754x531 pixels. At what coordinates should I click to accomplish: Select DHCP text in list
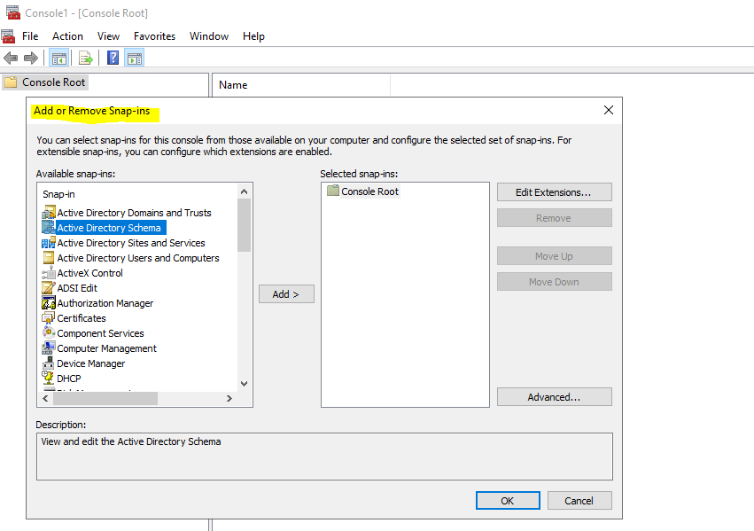coord(69,379)
